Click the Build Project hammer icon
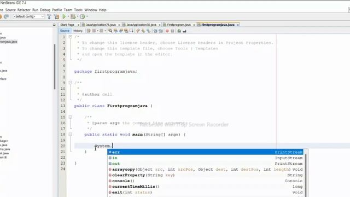This screenshot has width=350, height=197. click(49, 16)
